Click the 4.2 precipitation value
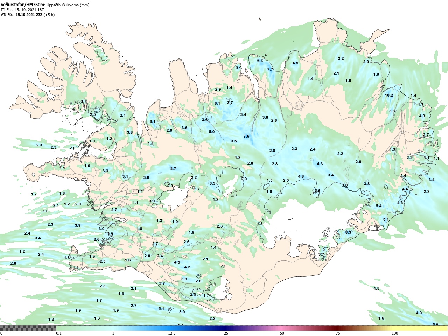This screenshot has width=448, height=336. click(187, 267)
